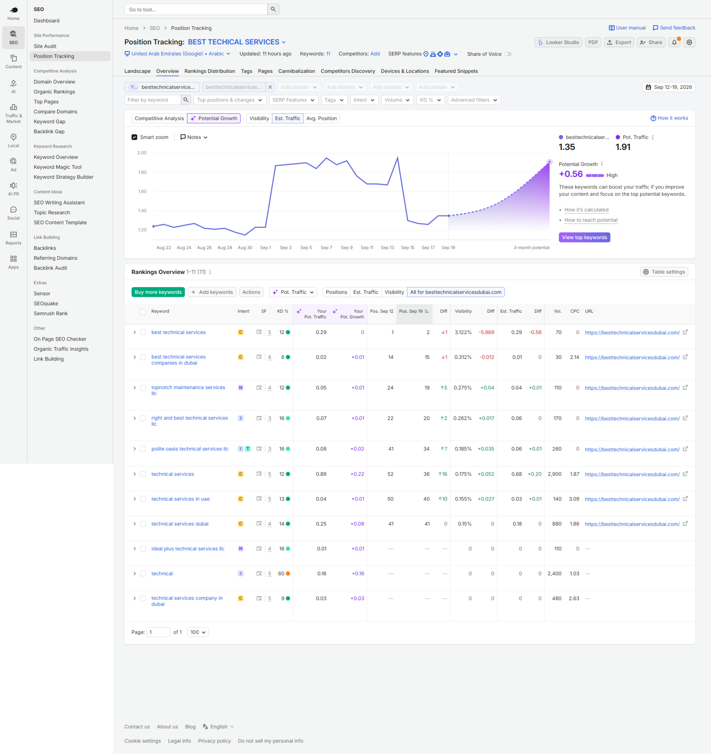Switch to the Rankings Distribution tab
The image size is (711, 754).
(x=210, y=71)
